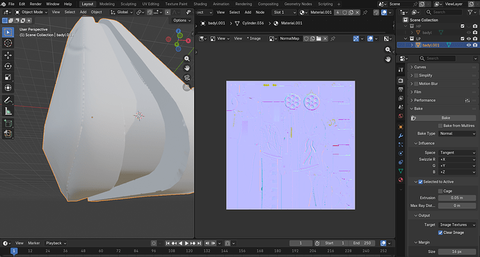Screen dimensions: 480x257
Task: Select the Measure tool
Action: pos(8,111)
